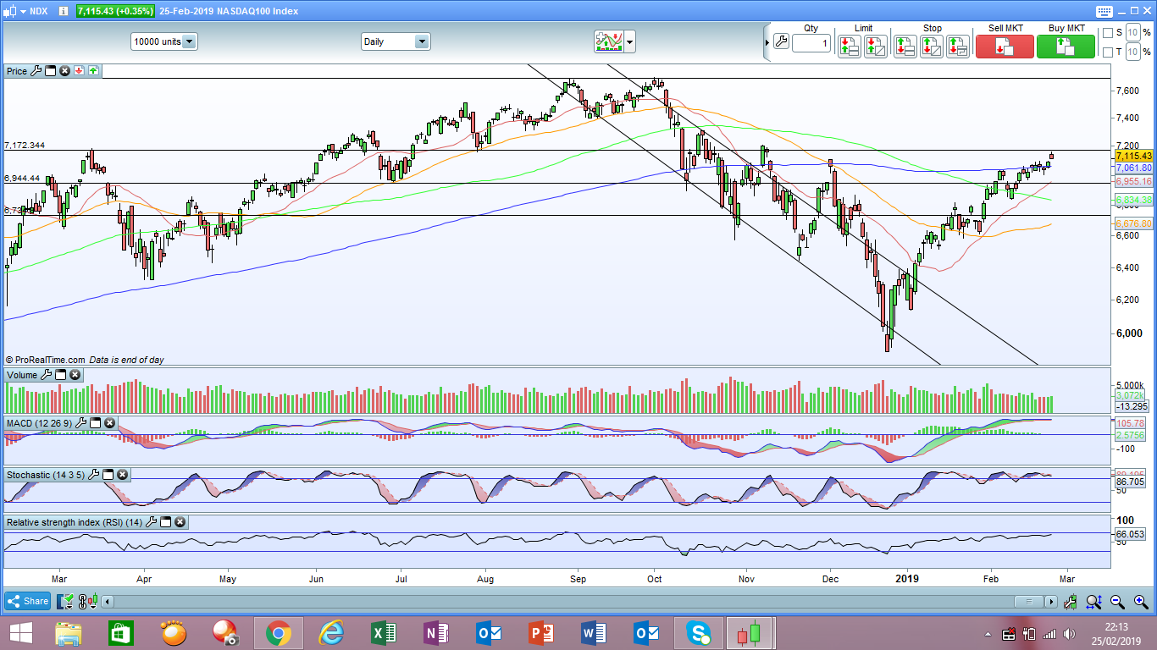Close the RSI indicator panel
The width and height of the screenshot is (1157, 650).
coord(180,522)
